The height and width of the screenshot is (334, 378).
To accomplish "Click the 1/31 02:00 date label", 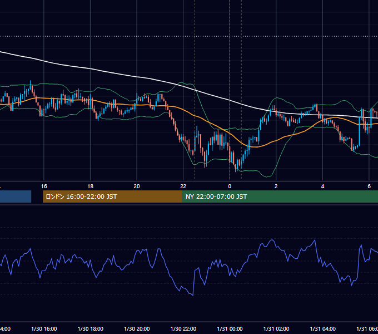I will point(276,329).
